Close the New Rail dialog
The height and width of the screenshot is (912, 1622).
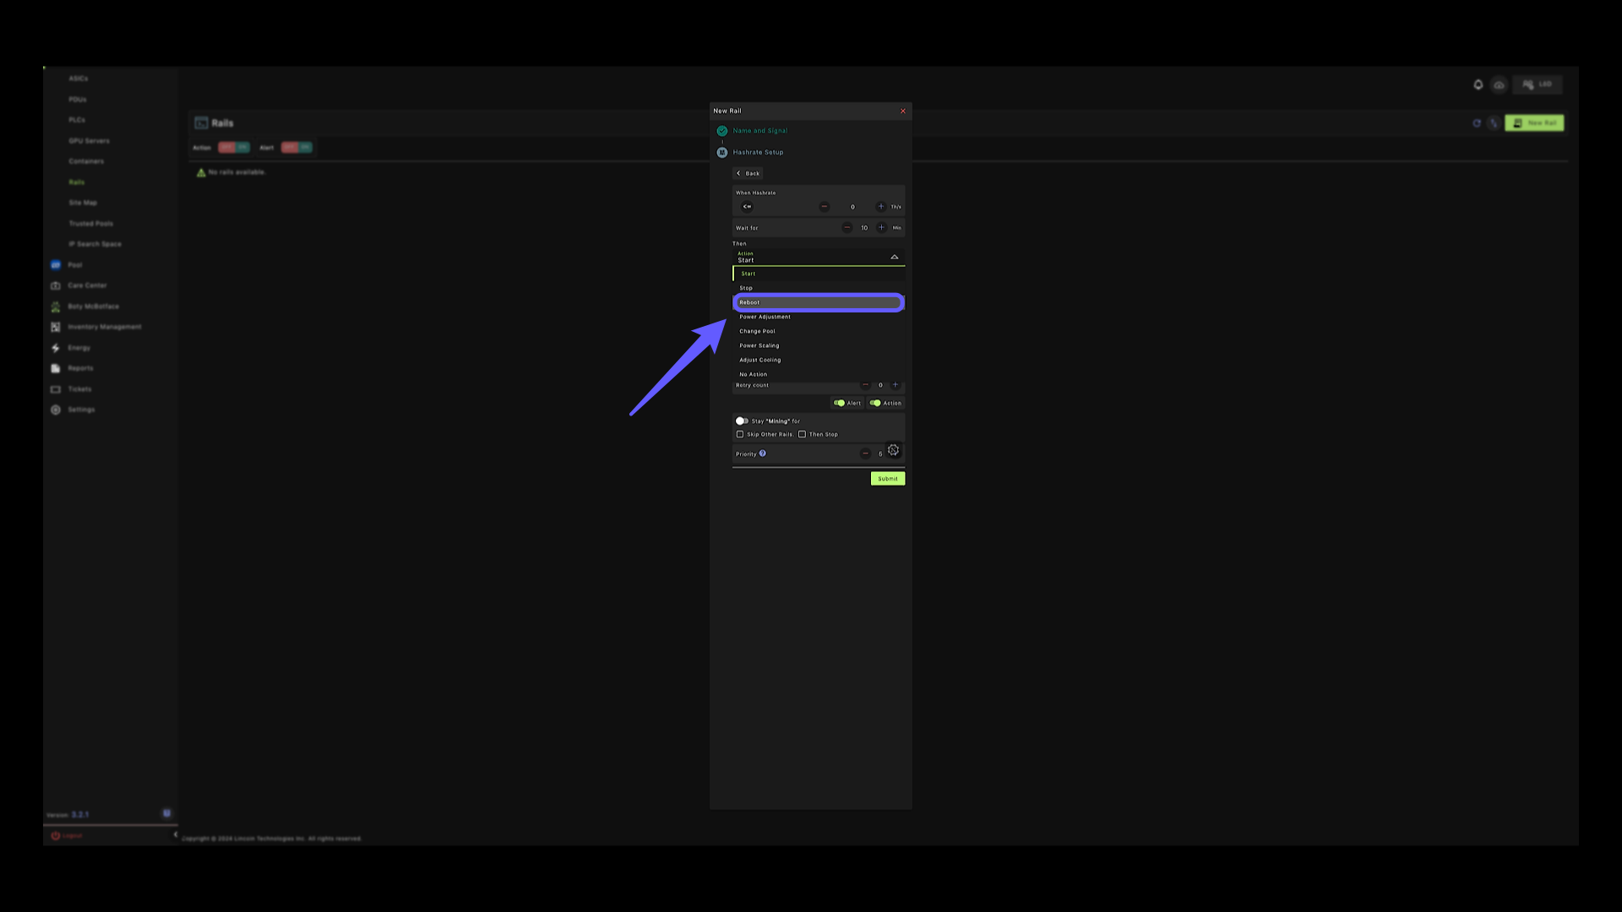pyautogui.click(x=903, y=111)
